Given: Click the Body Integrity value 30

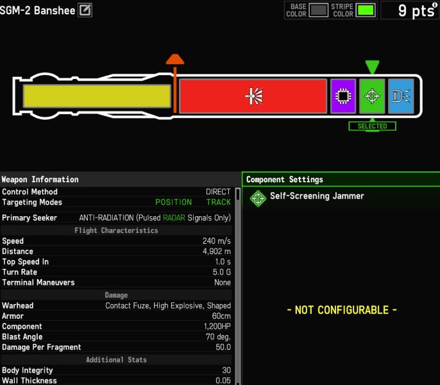Looking at the screenshot, I should coord(226,370).
